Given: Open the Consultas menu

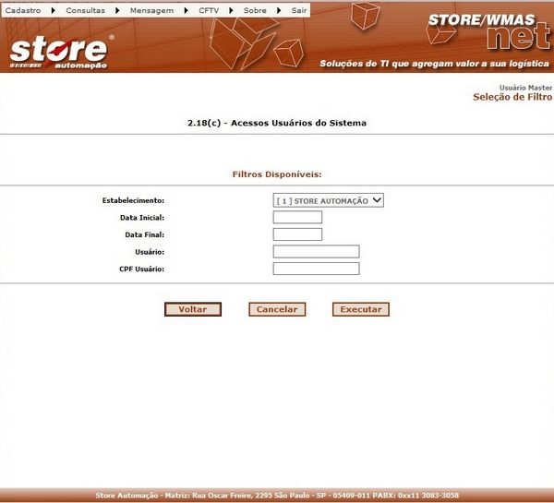Looking at the screenshot, I should click(x=85, y=9).
